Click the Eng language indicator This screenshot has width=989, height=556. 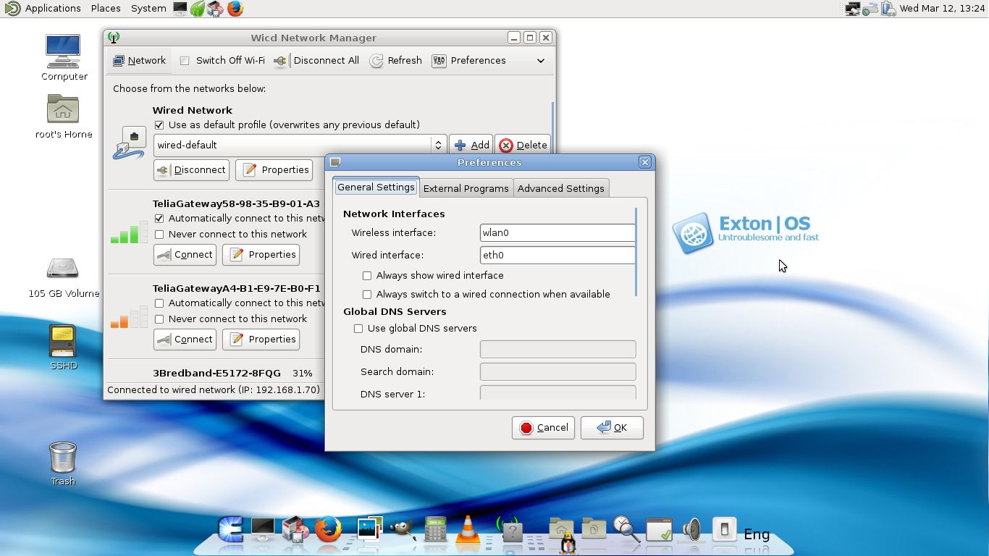(757, 534)
